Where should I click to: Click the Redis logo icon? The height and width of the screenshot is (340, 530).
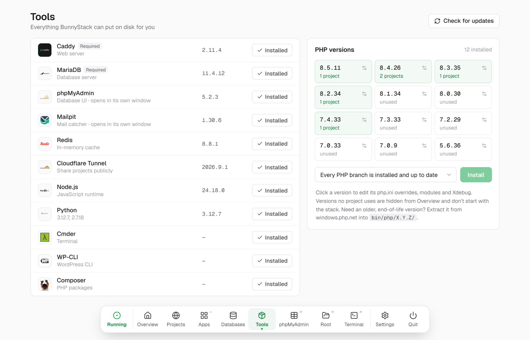(45, 144)
